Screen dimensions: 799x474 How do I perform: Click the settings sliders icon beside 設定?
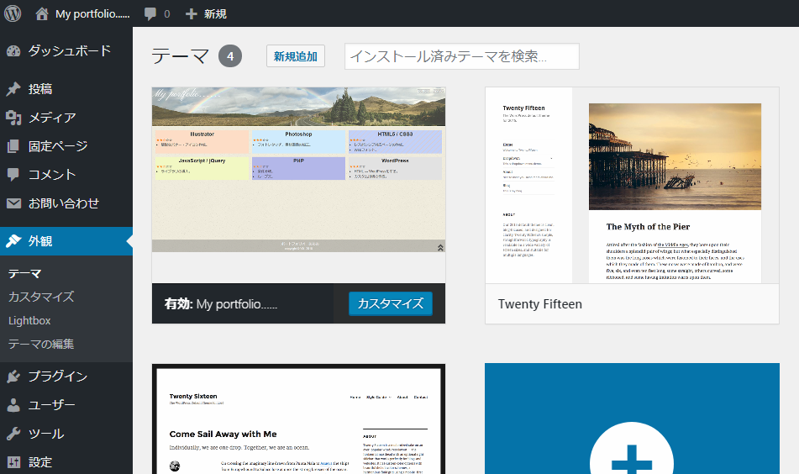tap(13, 462)
